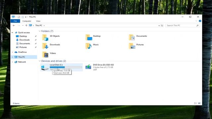Screen dimensions: 212x119
Task: Click the '9 items' status bar text
Action: pos(16,103)
